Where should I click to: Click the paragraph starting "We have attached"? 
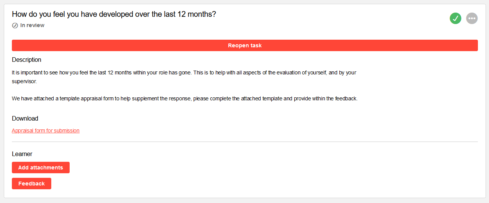point(184,98)
